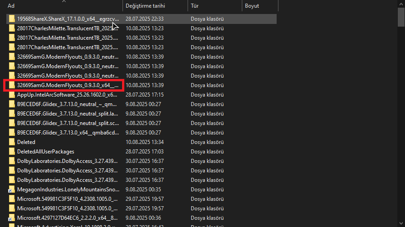Click the vertical scrollbar down arrow
Viewport: 405px width, 227px height.
click(401, 223)
